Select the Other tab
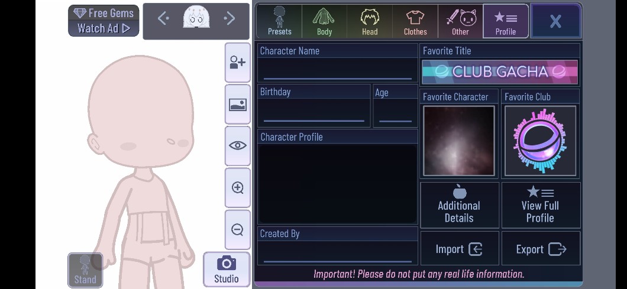627x289 pixels. pos(460,21)
